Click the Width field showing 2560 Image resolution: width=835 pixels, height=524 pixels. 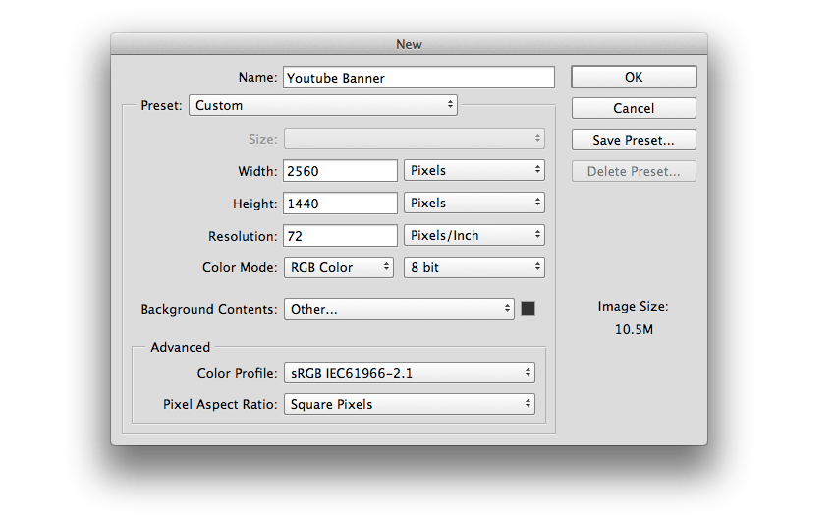(340, 171)
